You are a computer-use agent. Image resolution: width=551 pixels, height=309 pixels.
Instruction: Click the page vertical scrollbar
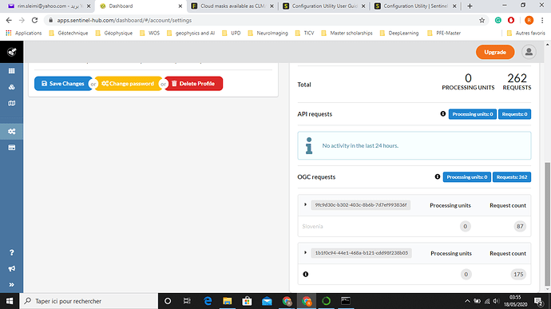(x=547, y=224)
